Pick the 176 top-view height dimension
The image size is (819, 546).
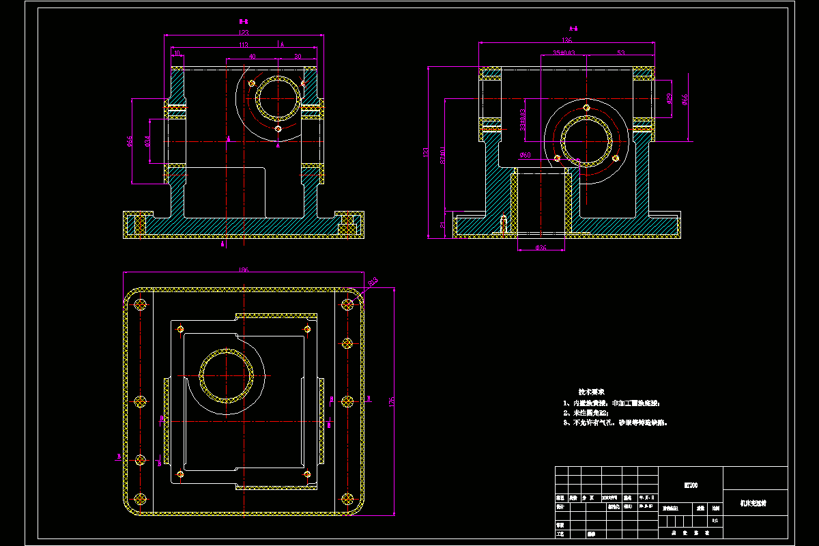[x=392, y=401]
